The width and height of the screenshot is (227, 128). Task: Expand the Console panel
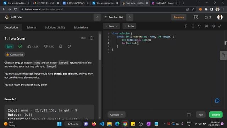(x=116, y=114)
